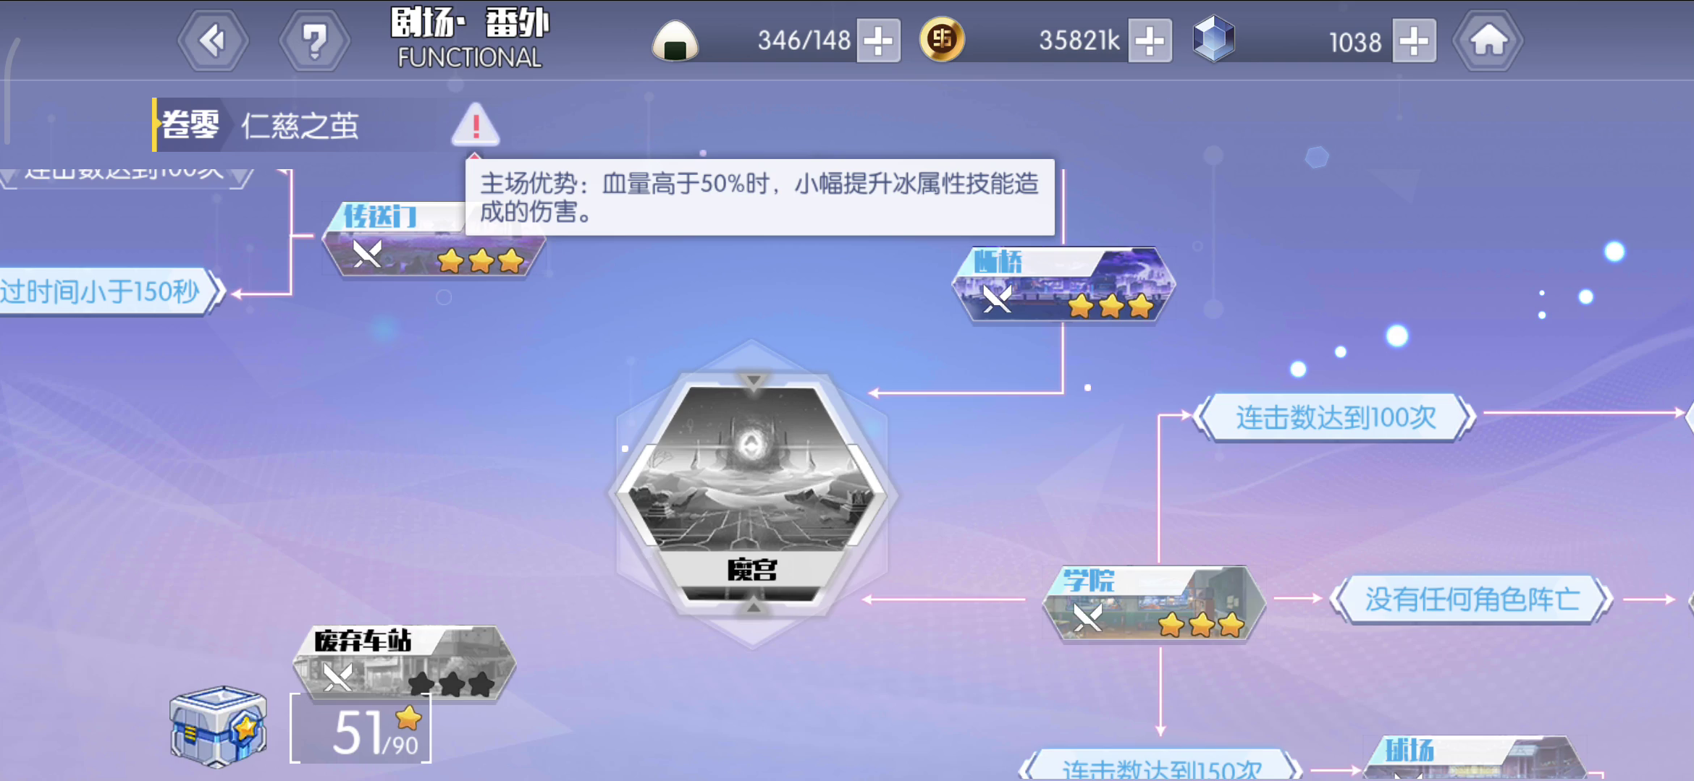
Task: Add stamina with the rice ball plus button
Action: click(879, 40)
